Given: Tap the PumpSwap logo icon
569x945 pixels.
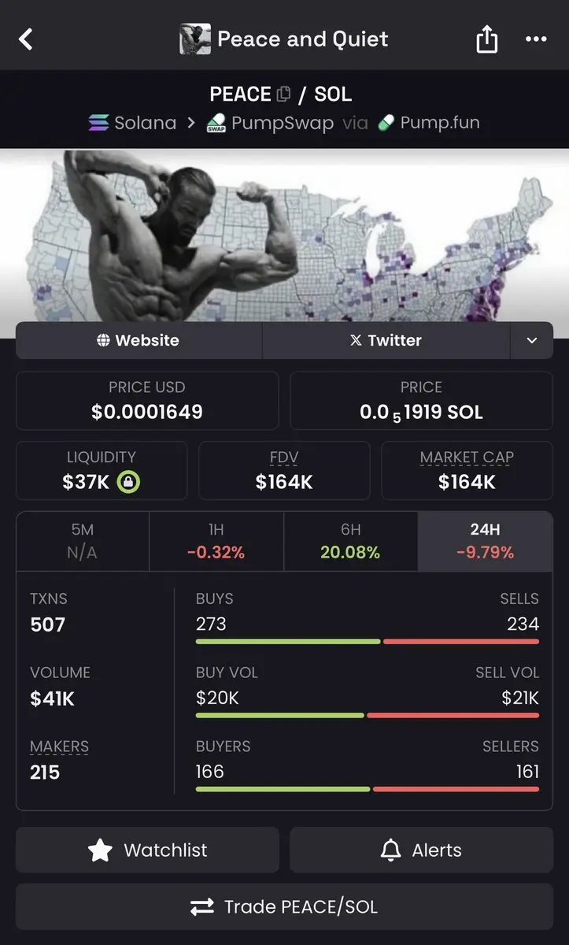Looking at the screenshot, I should pos(216,124).
